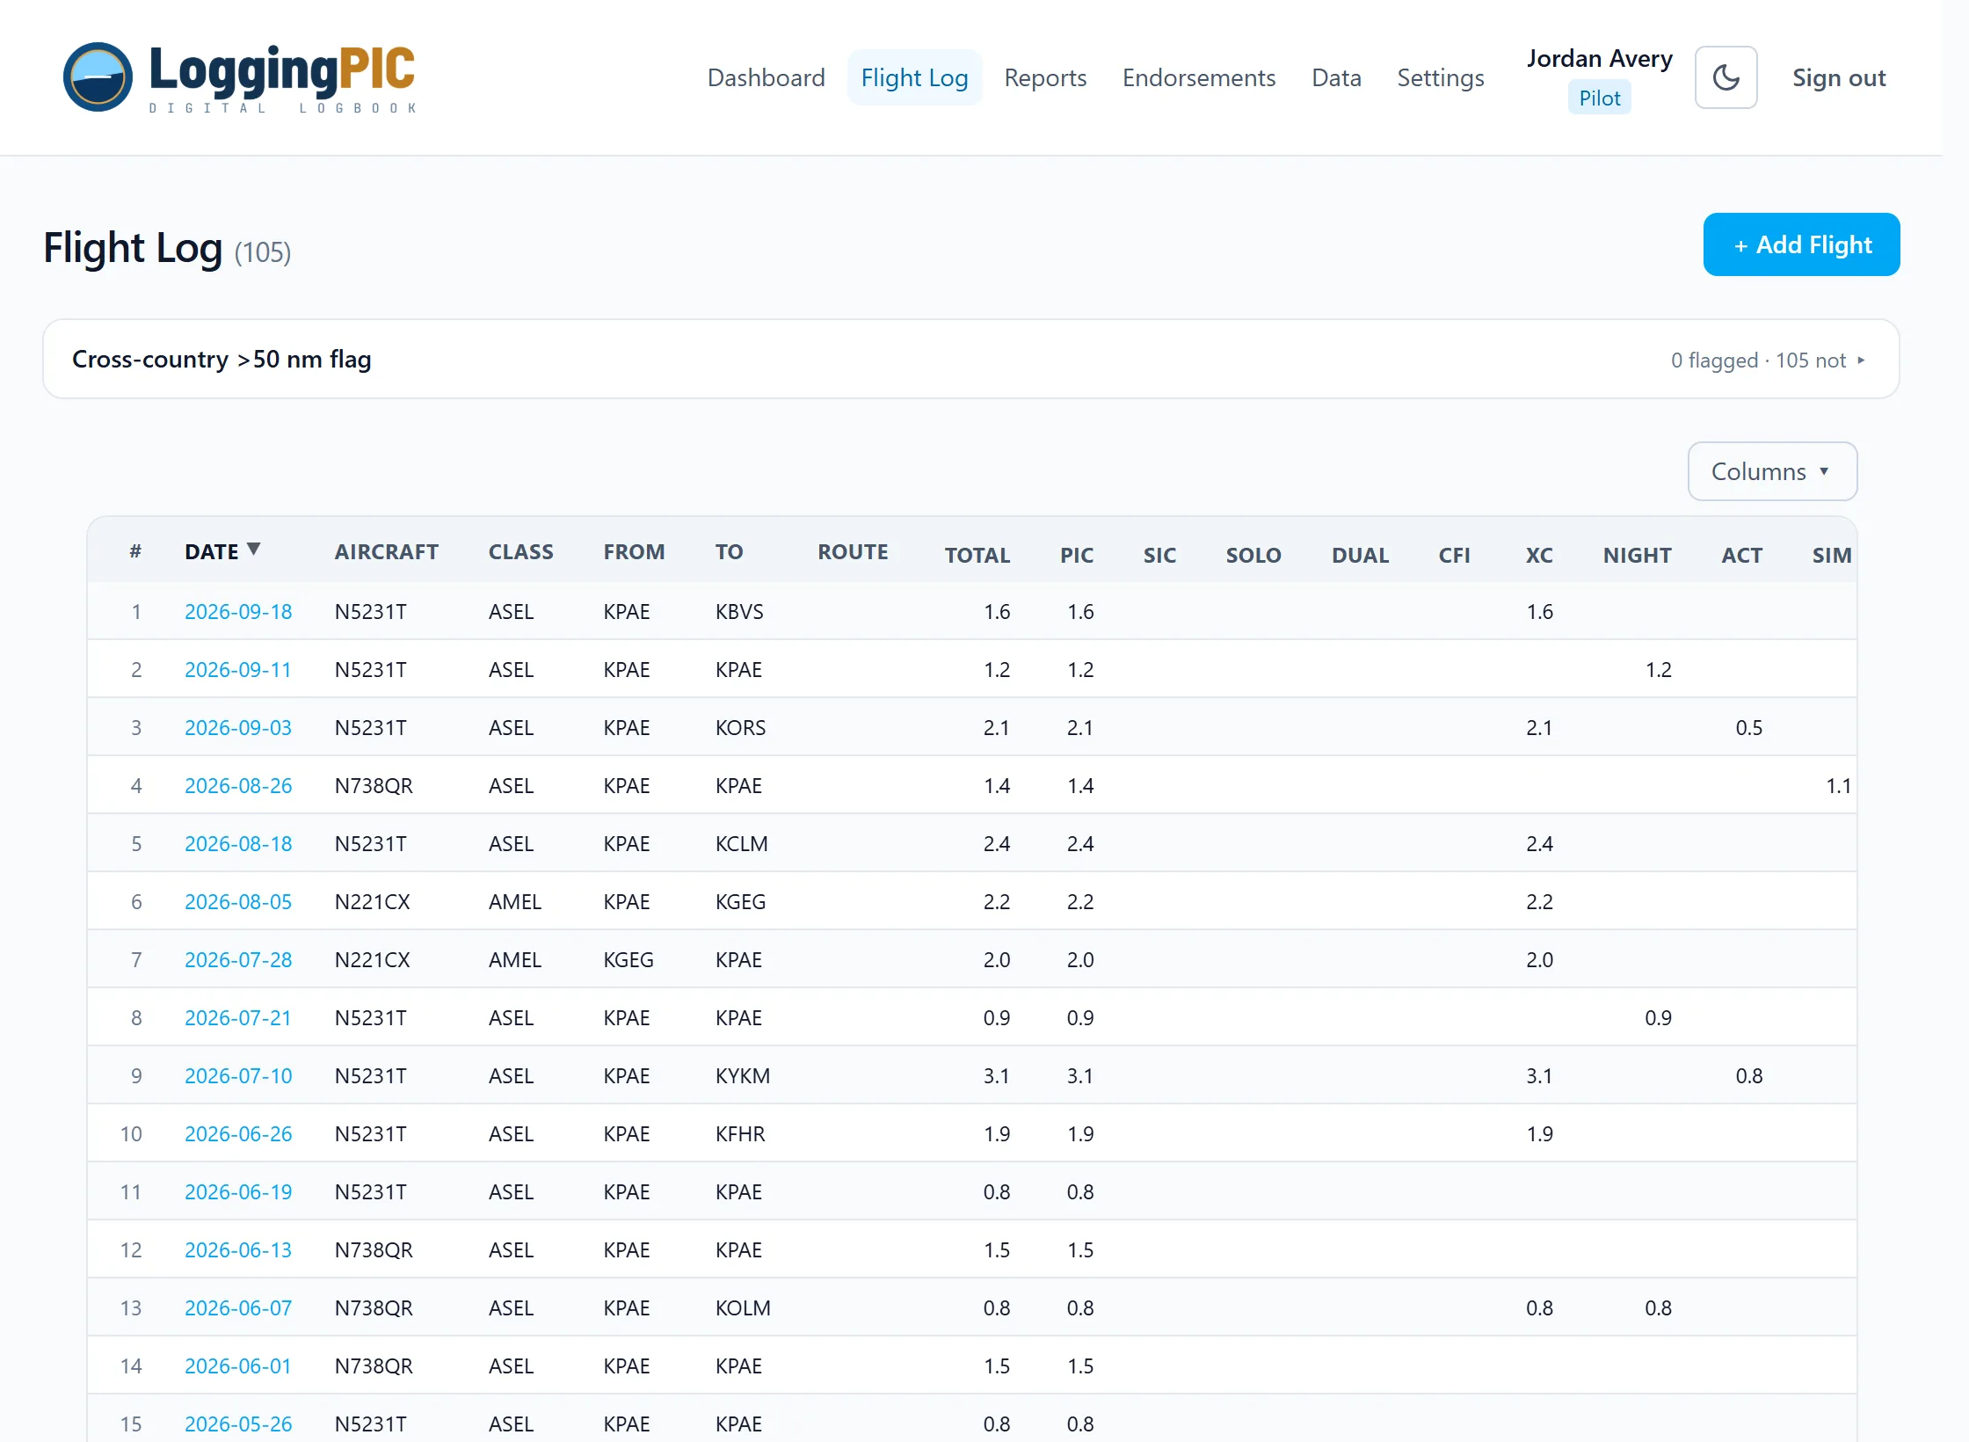Open the 2026-06-01 flight entry
Viewport: 1969px width, 1442px height.
coord(237,1366)
